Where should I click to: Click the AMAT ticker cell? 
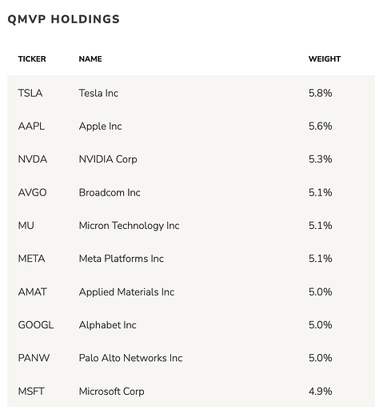tap(32, 291)
